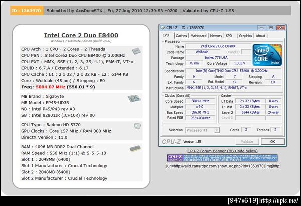Image resolution: width=301 pixels, height=206 pixels.
Task: Click the SB : Intel 82801JR (ICH10R) line
Action: pyautogui.click(x=58, y=115)
